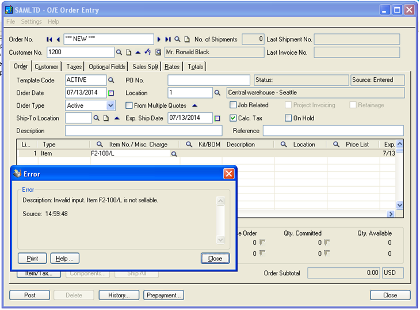Click Price List column header finder icon
The height and width of the screenshot is (310, 420).
pyautogui.click(x=336, y=144)
